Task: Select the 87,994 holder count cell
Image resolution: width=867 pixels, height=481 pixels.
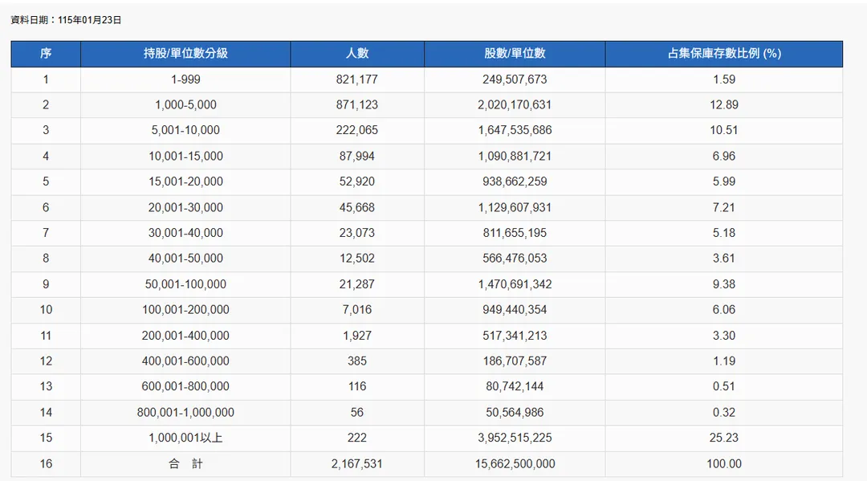Action: 357,157
